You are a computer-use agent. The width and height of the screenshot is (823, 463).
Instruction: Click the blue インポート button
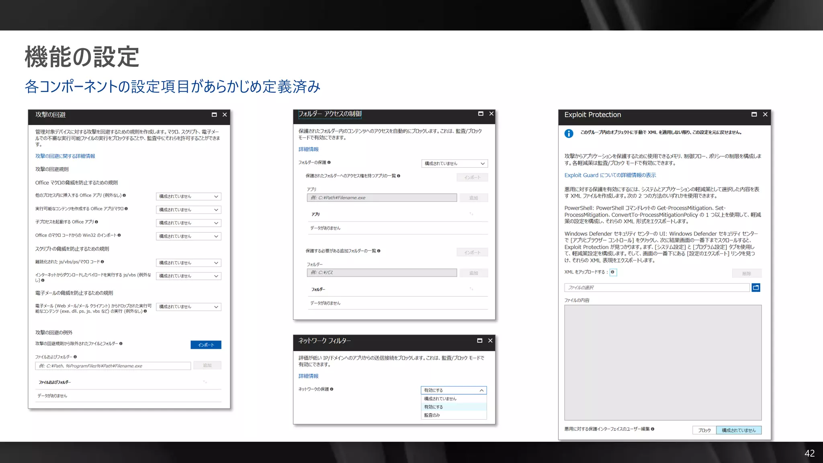click(x=206, y=345)
